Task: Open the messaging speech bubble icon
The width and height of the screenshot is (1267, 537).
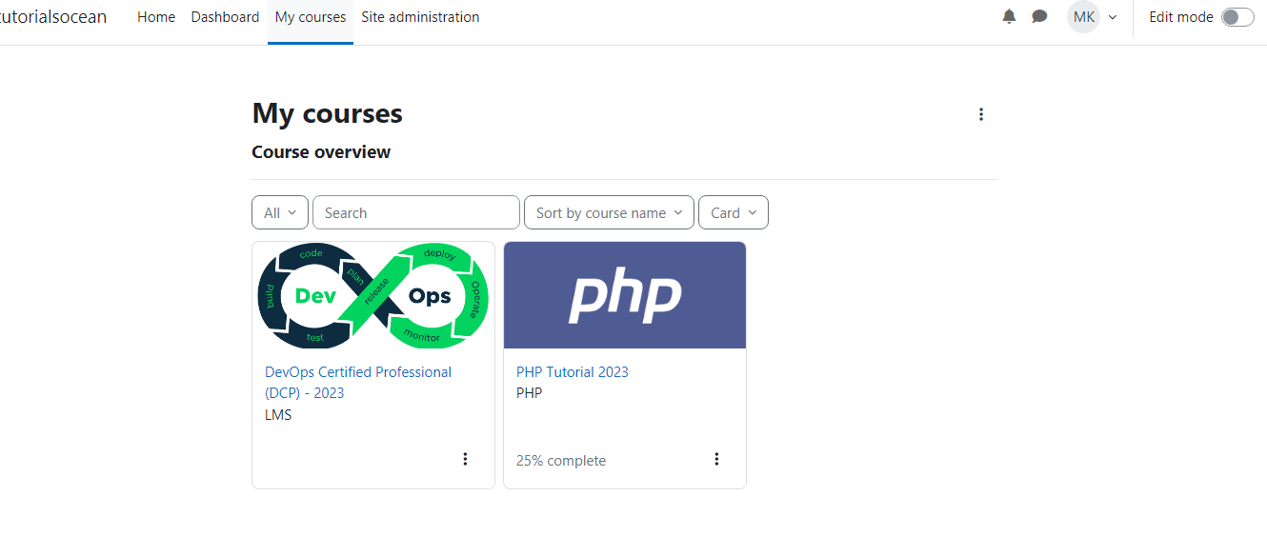Action: click(1039, 16)
